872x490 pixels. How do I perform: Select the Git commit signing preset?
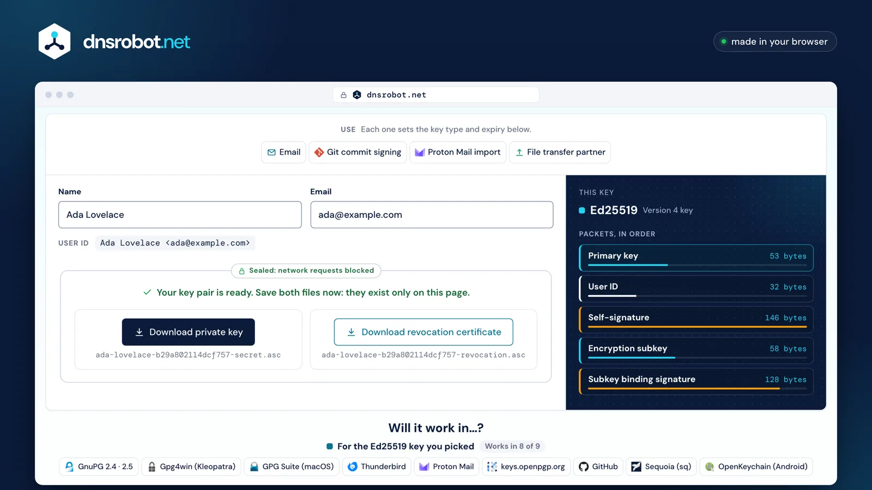(358, 152)
